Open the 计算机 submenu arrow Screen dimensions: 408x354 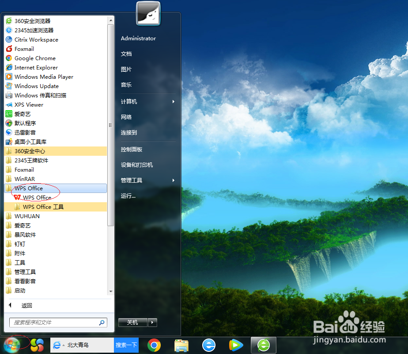174,102
